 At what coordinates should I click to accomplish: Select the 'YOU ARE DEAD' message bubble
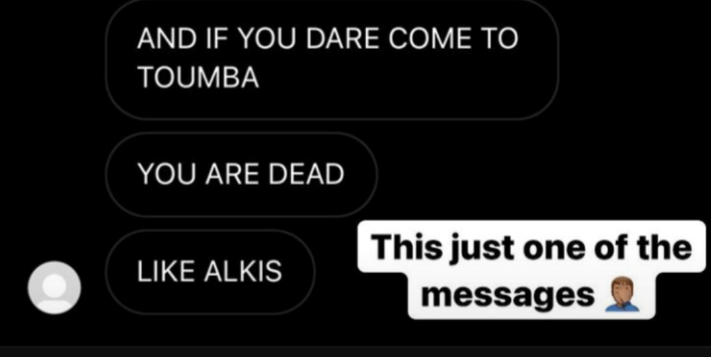[x=241, y=175]
